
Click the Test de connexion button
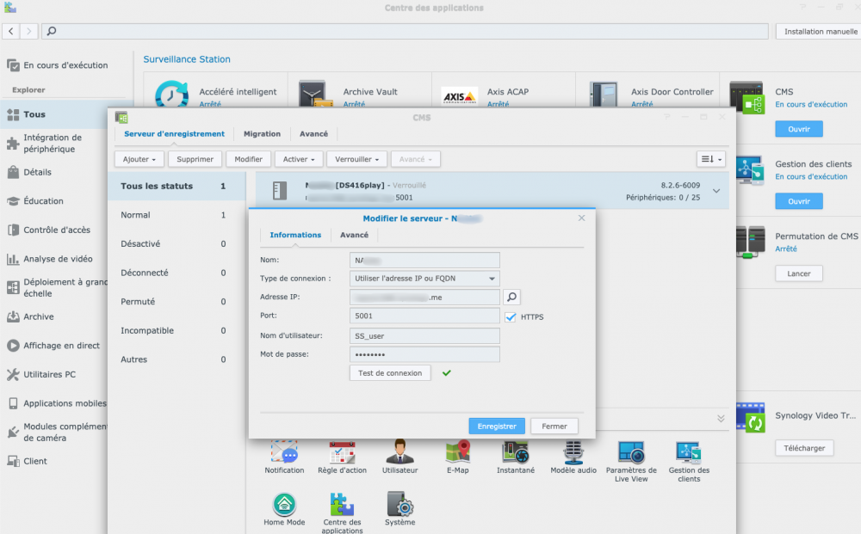(x=389, y=373)
